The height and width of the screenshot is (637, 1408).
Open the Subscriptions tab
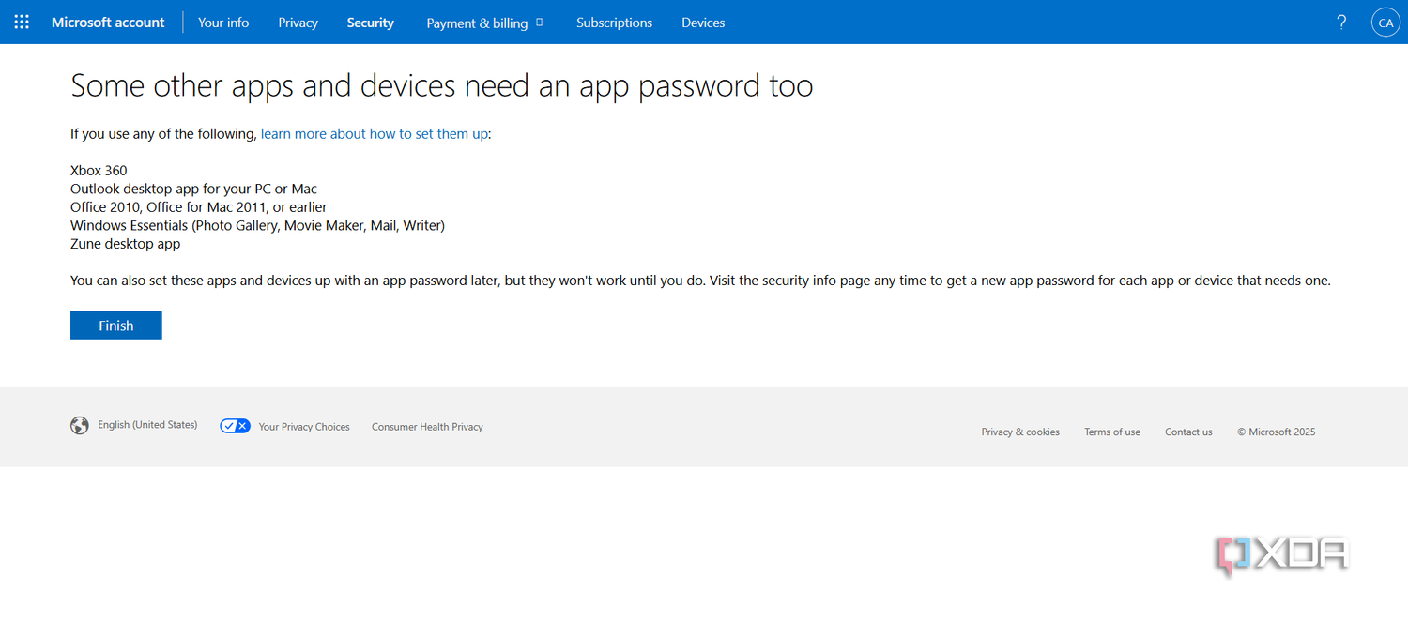pos(615,23)
